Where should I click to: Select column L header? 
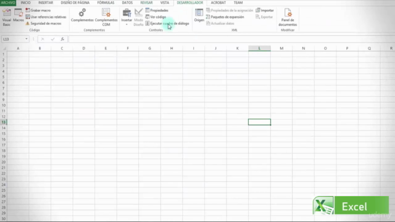tap(259, 48)
